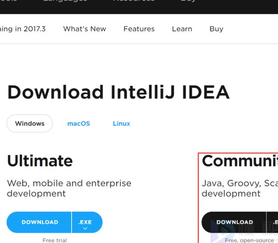Open the Coming in 2017.3 link
Screen dimensions: 278x243
[x=22, y=29]
